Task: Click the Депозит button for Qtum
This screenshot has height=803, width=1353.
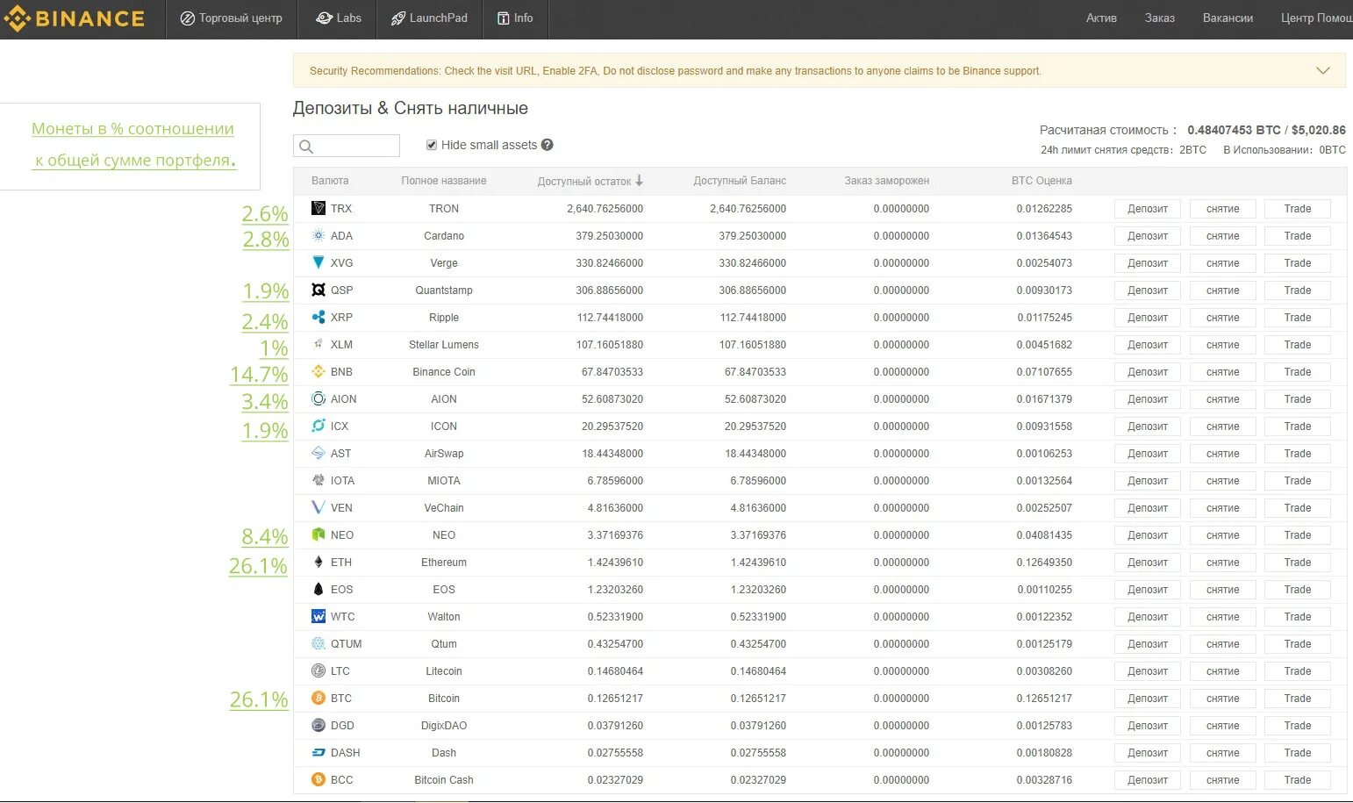Action: click(x=1148, y=644)
